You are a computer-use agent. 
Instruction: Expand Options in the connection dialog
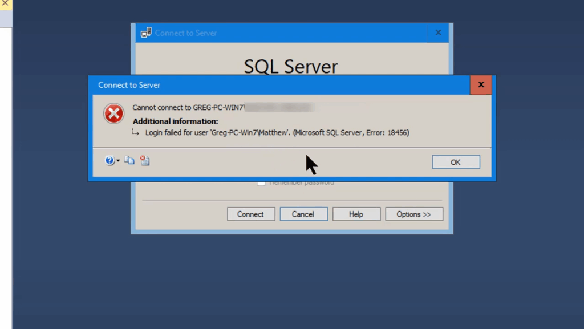[x=414, y=214]
